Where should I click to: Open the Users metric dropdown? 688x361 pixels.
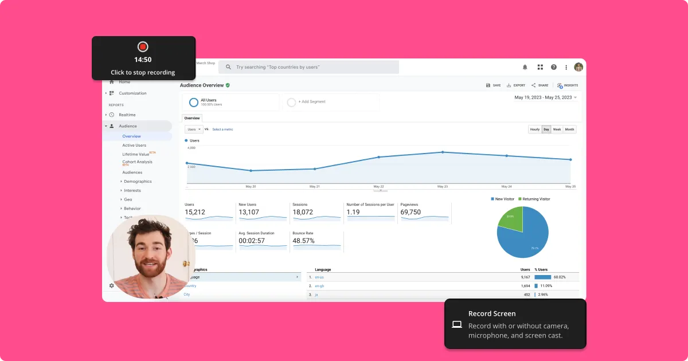(x=194, y=130)
